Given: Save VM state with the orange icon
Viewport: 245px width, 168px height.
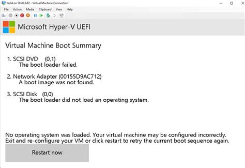Looking at the screenshot, I should tap(28, 15).
